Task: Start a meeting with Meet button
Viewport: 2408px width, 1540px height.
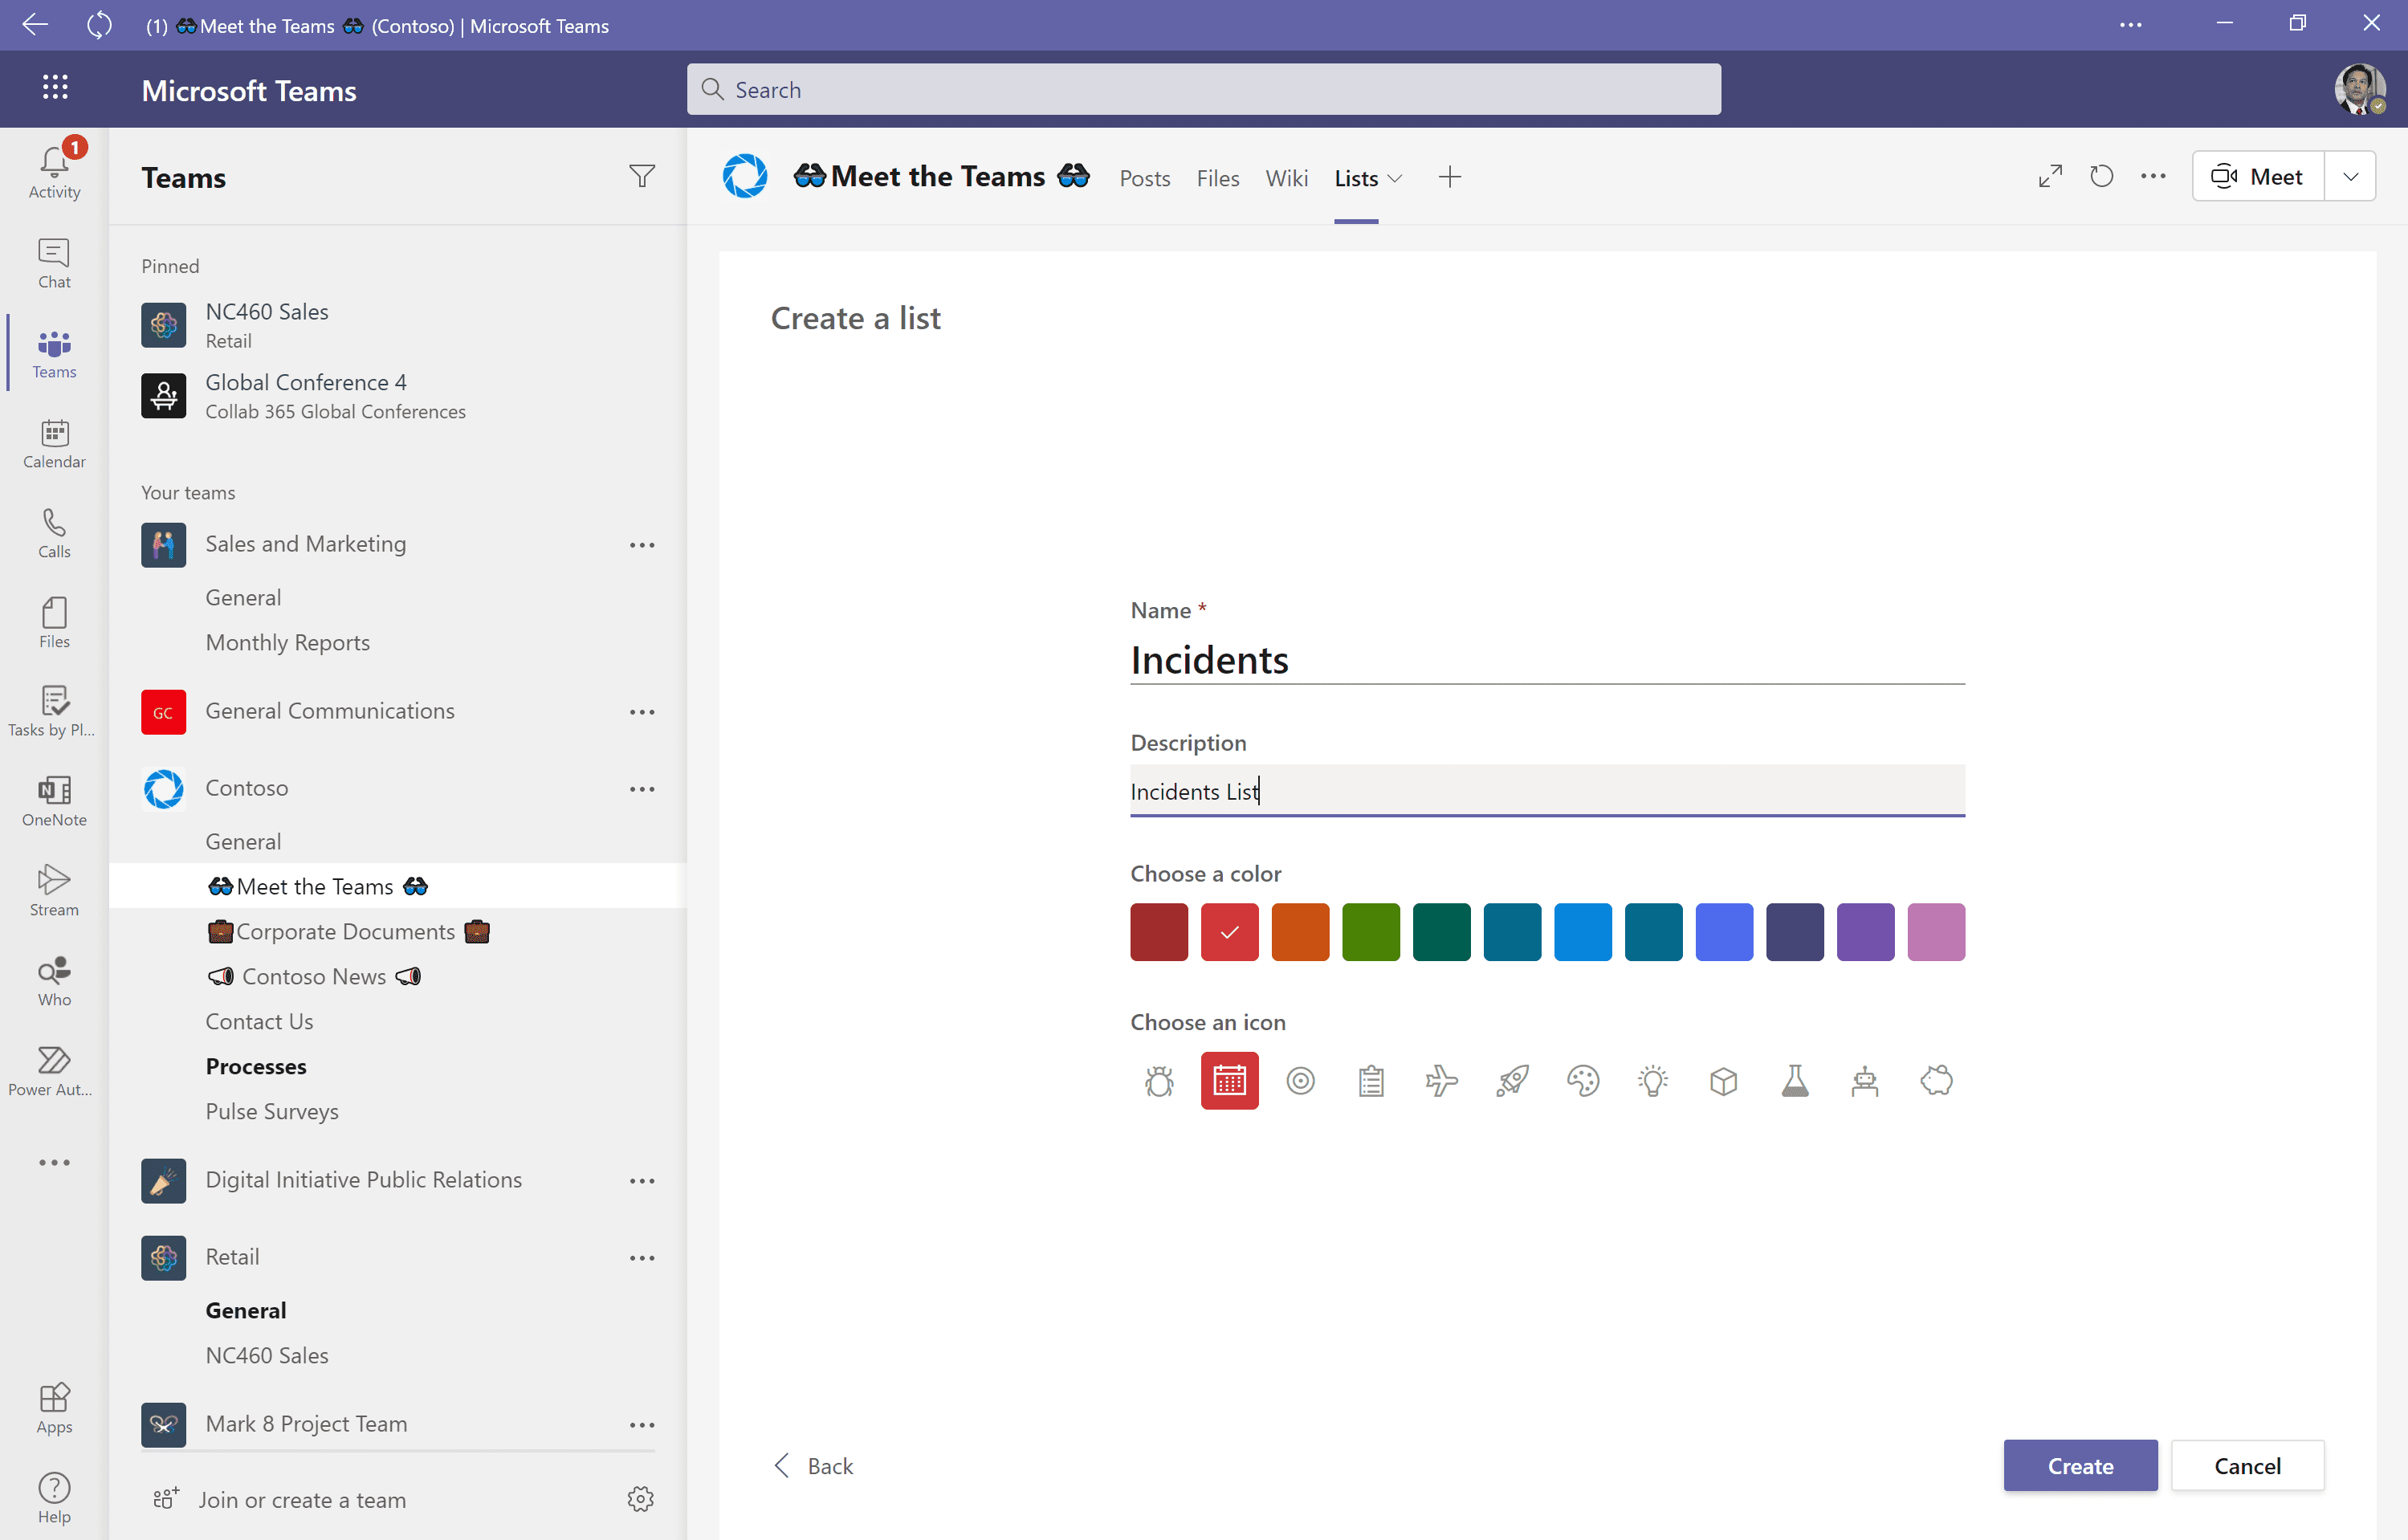Action: (2258, 177)
